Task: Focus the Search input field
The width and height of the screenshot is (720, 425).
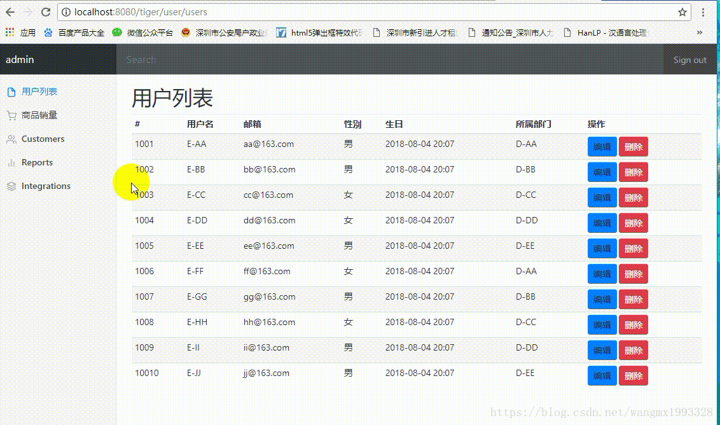Action: [x=390, y=60]
